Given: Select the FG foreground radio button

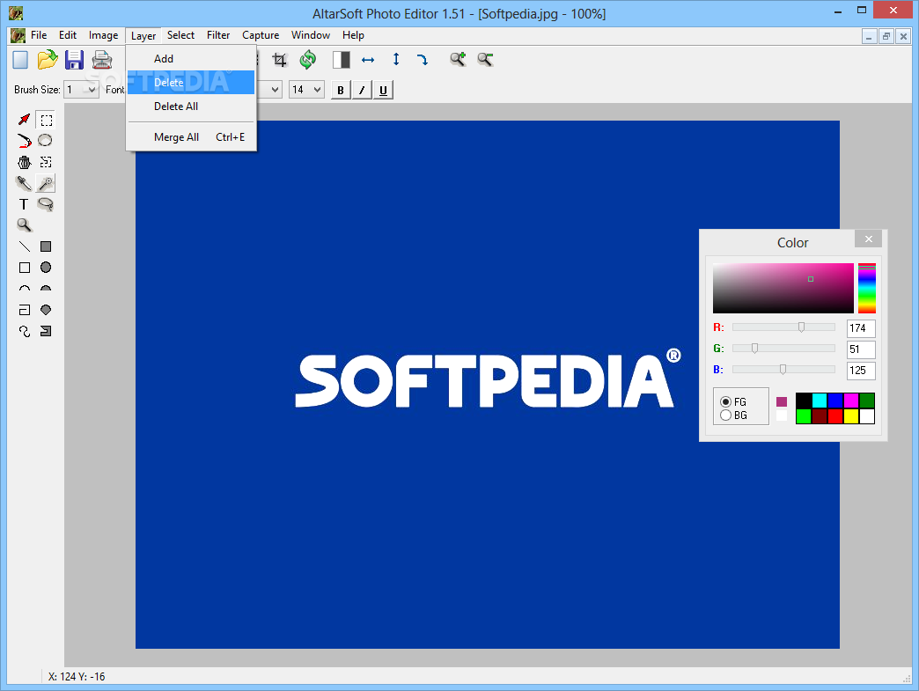Looking at the screenshot, I should click(725, 401).
